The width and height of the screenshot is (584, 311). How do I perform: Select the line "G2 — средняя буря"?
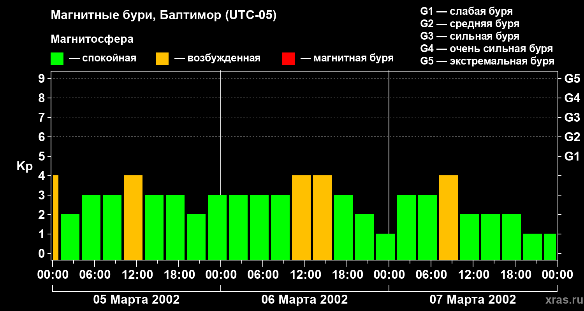470,24
